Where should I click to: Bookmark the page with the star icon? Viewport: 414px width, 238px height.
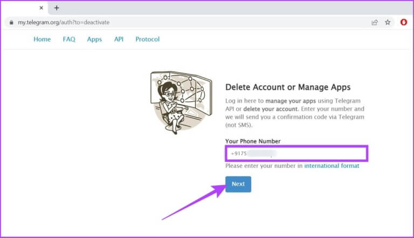pyautogui.click(x=388, y=23)
